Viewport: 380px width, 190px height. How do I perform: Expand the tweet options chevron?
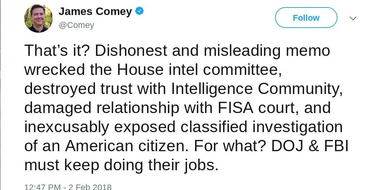point(353,18)
